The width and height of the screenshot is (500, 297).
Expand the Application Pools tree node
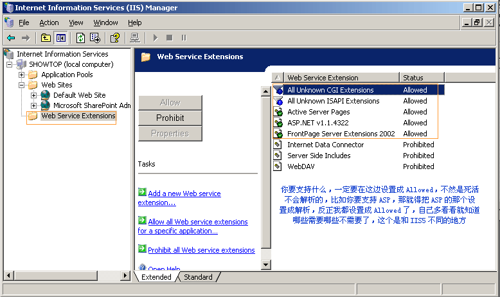(x=21, y=75)
